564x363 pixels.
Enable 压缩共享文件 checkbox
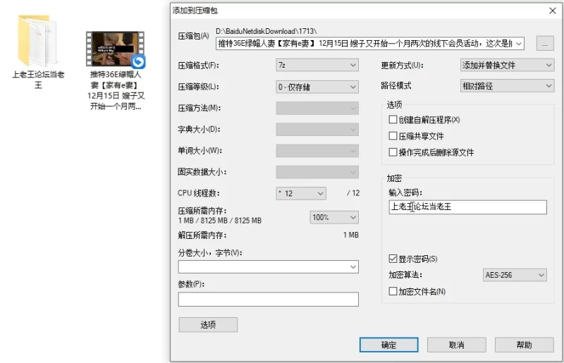393,135
